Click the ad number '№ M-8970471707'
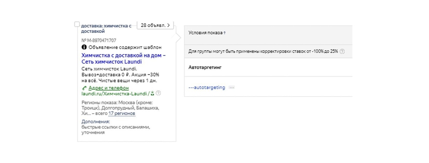The image size is (429, 163). tap(99, 41)
